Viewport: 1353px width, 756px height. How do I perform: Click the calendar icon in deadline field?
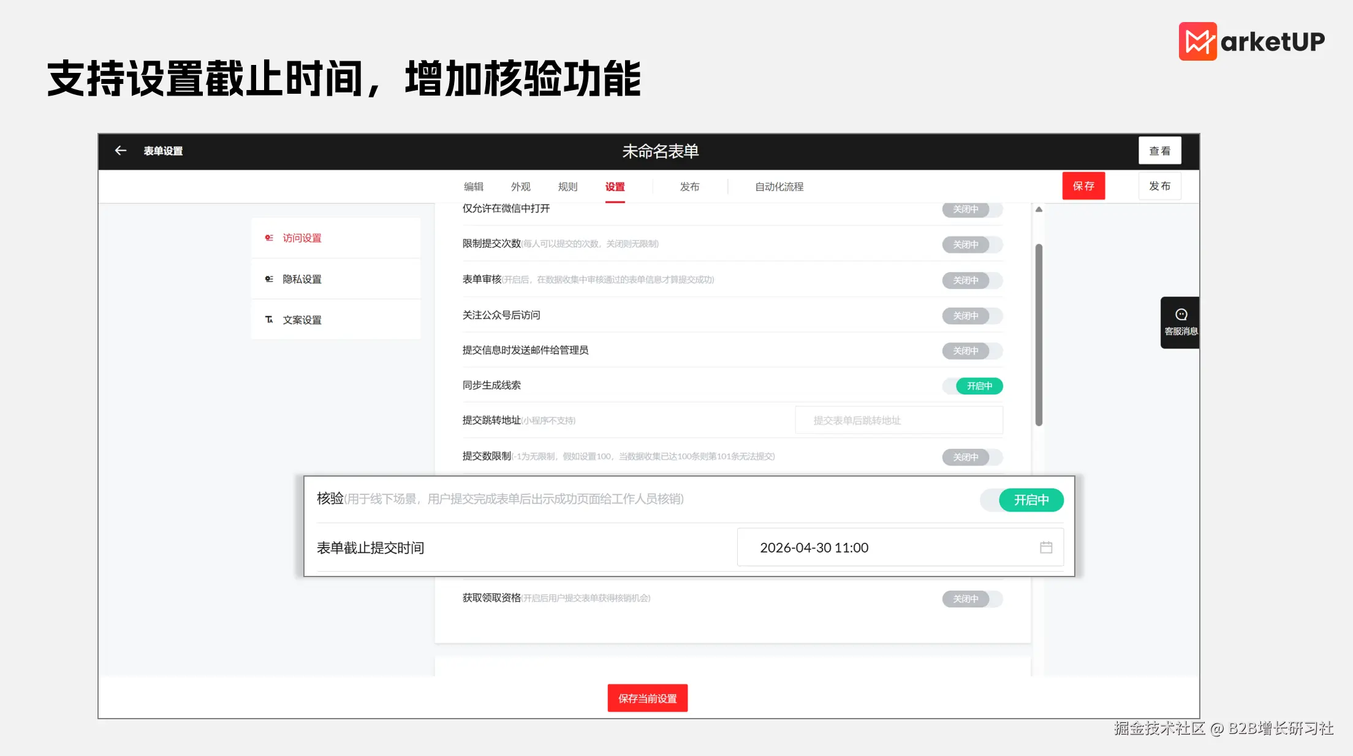click(x=1046, y=548)
